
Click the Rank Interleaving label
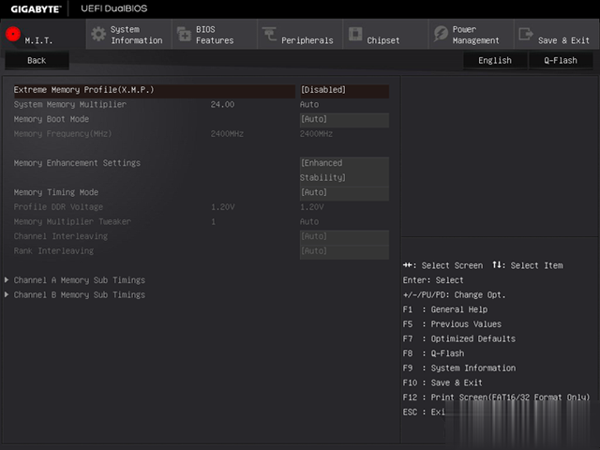[53, 251]
